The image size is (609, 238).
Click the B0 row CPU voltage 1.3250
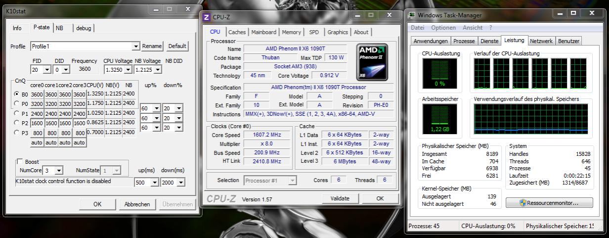(95, 94)
